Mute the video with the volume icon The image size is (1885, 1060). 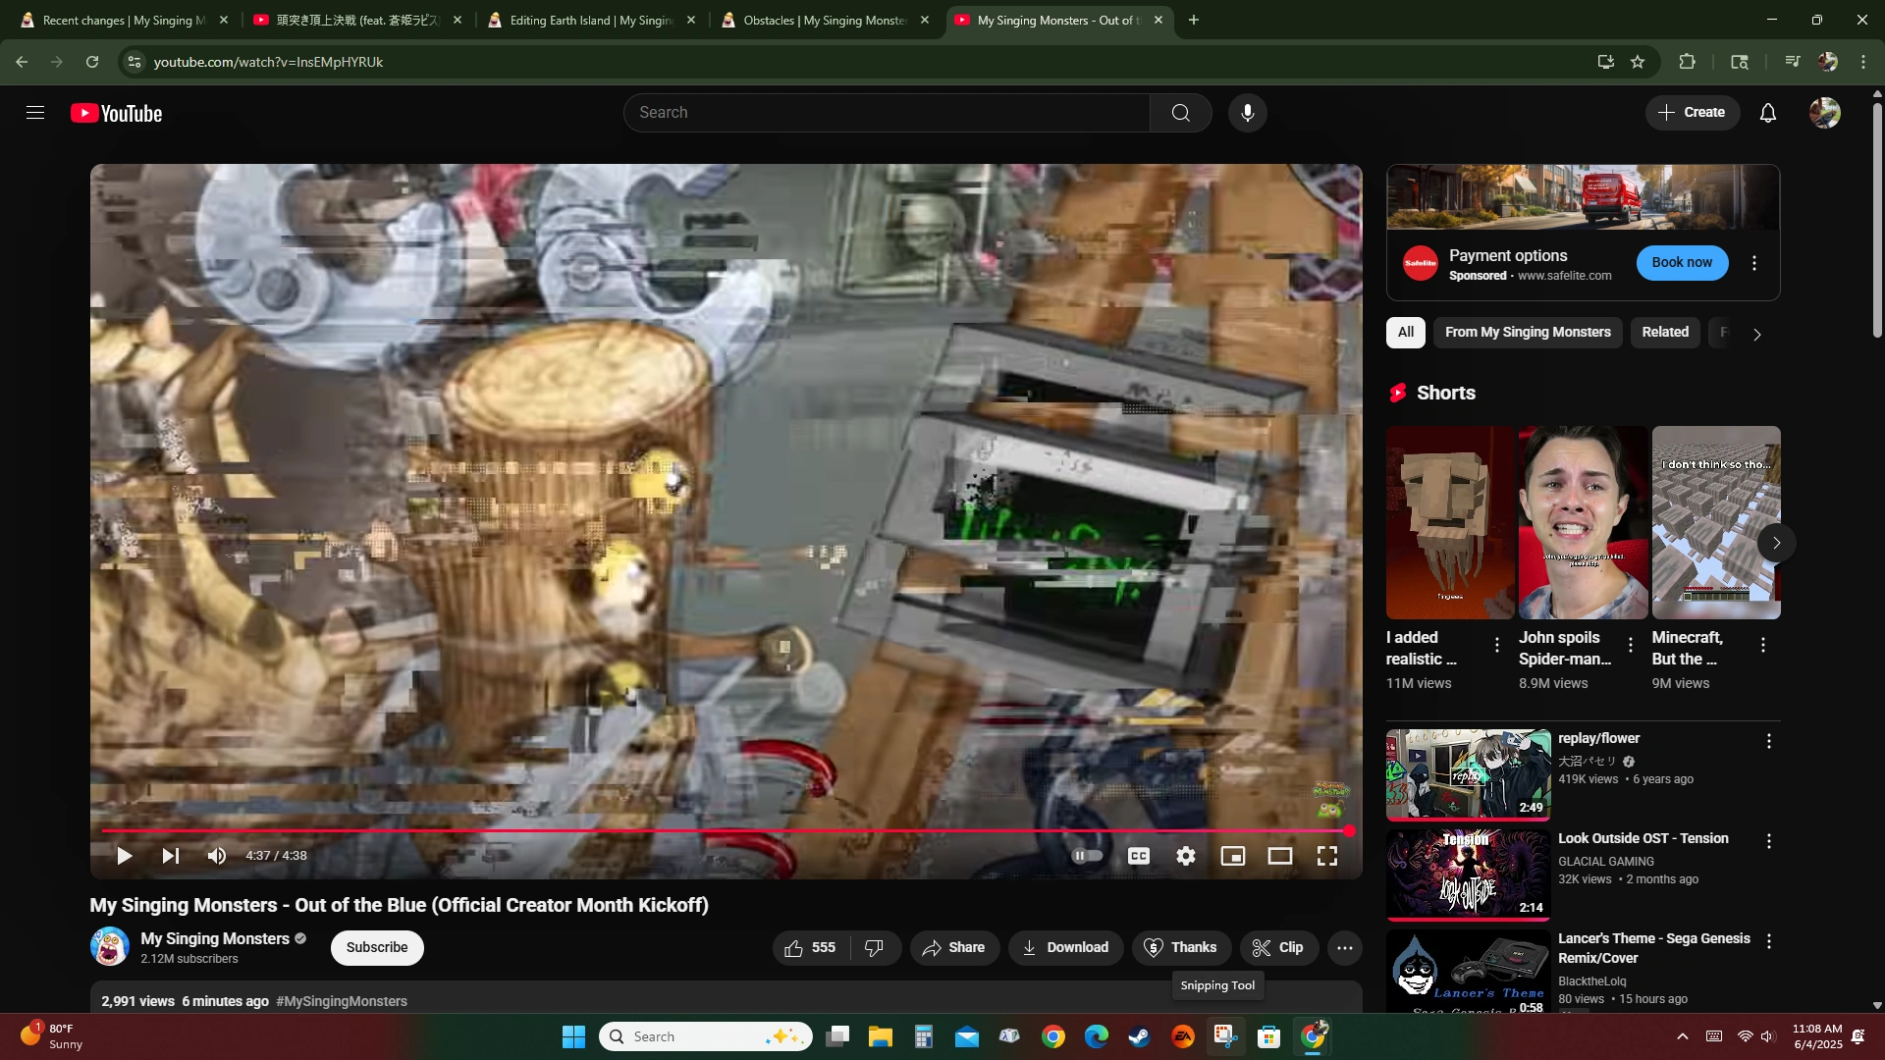217,856
